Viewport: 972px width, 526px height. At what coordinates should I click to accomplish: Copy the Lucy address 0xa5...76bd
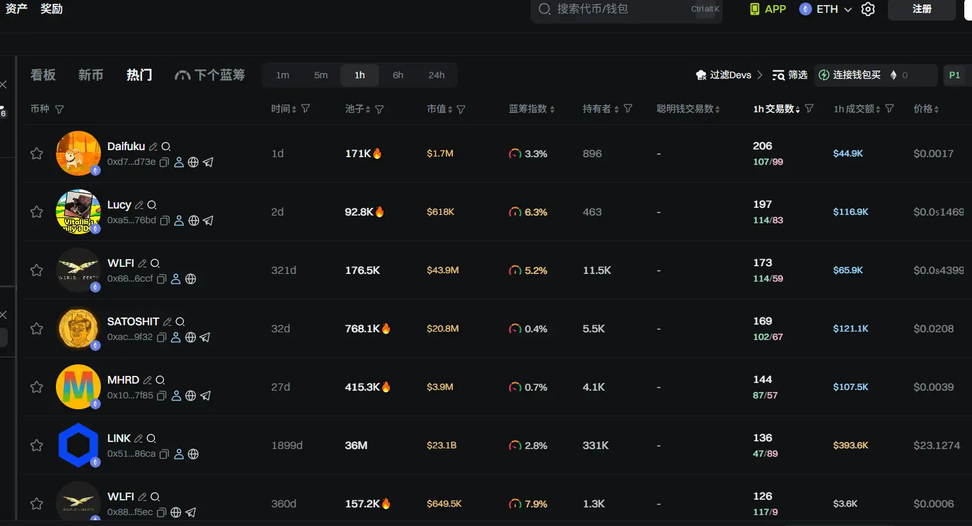(x=164, y=221)
